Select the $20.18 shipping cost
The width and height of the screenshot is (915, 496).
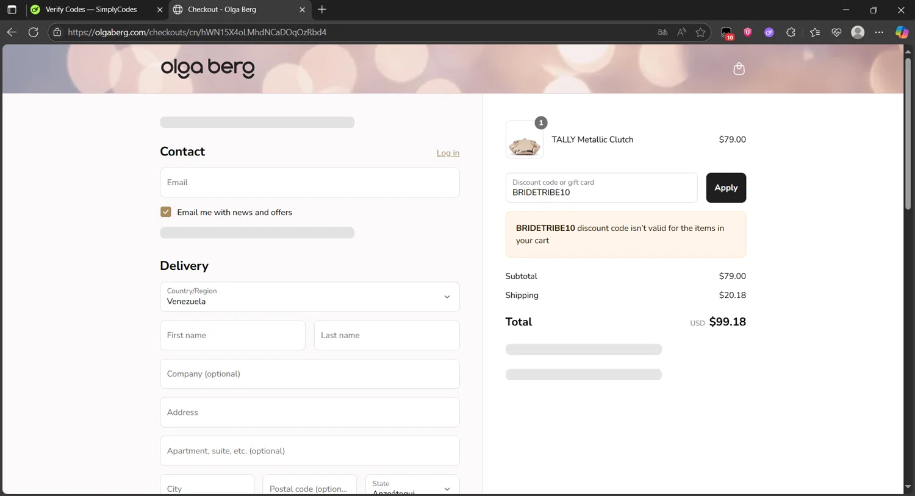pyautogui.click(x=732, y=295)
